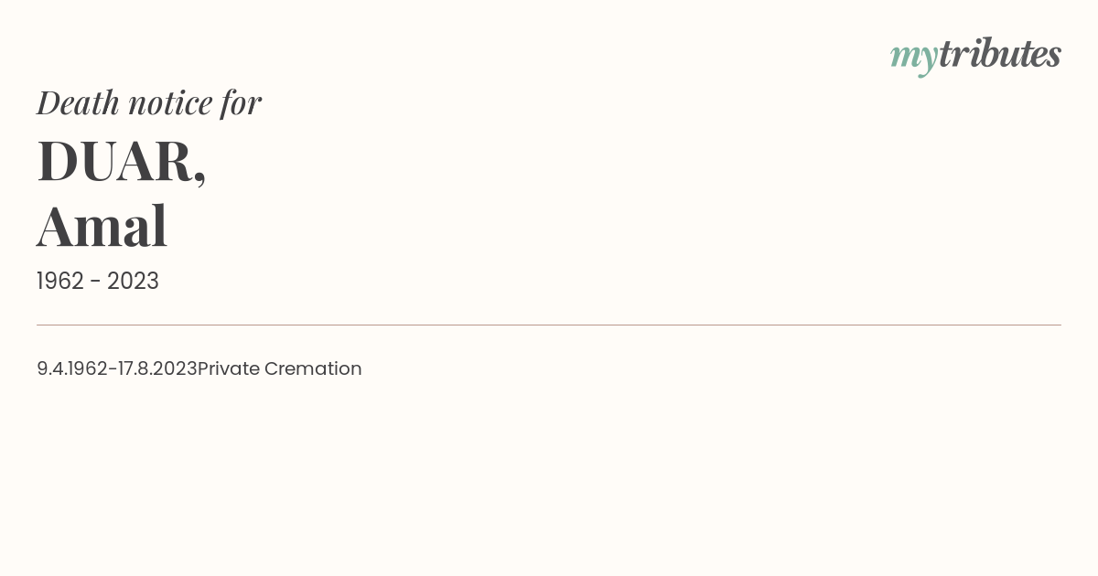Image resolution: width=1098 pixels, height=576 pixels.
Task: Click the mytributes logo
Action: (x=975, y=56)
